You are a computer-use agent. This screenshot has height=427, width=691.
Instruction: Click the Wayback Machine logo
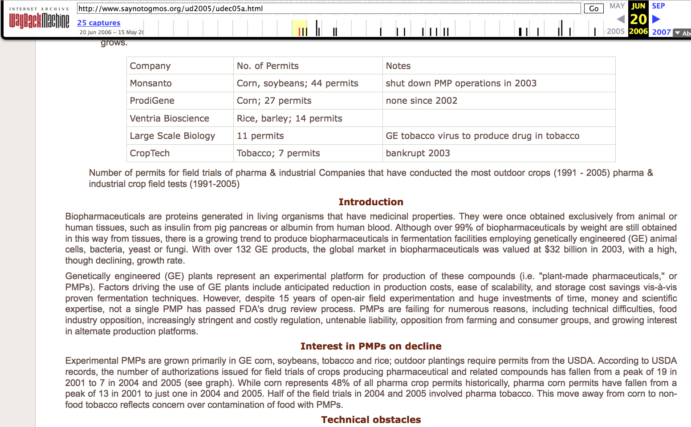coord(39,18)
